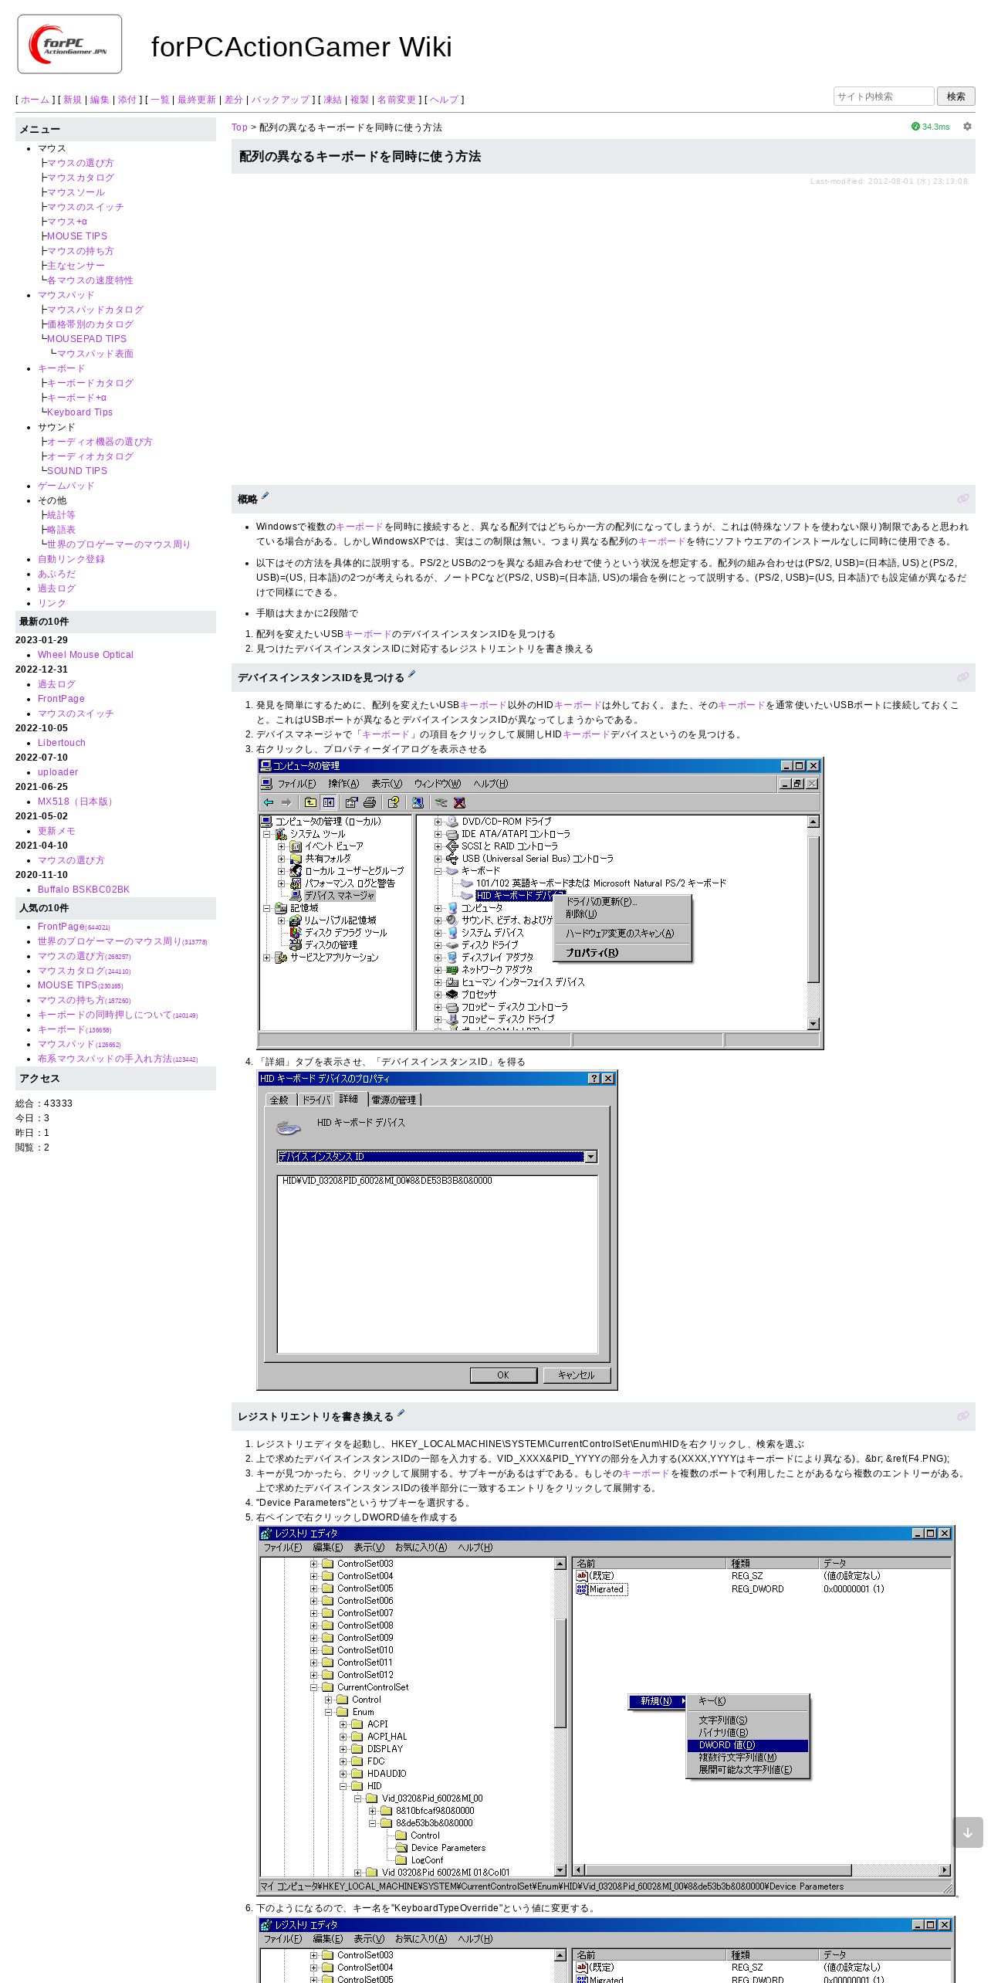Click the 凍結 freeze link

[333, 100]
